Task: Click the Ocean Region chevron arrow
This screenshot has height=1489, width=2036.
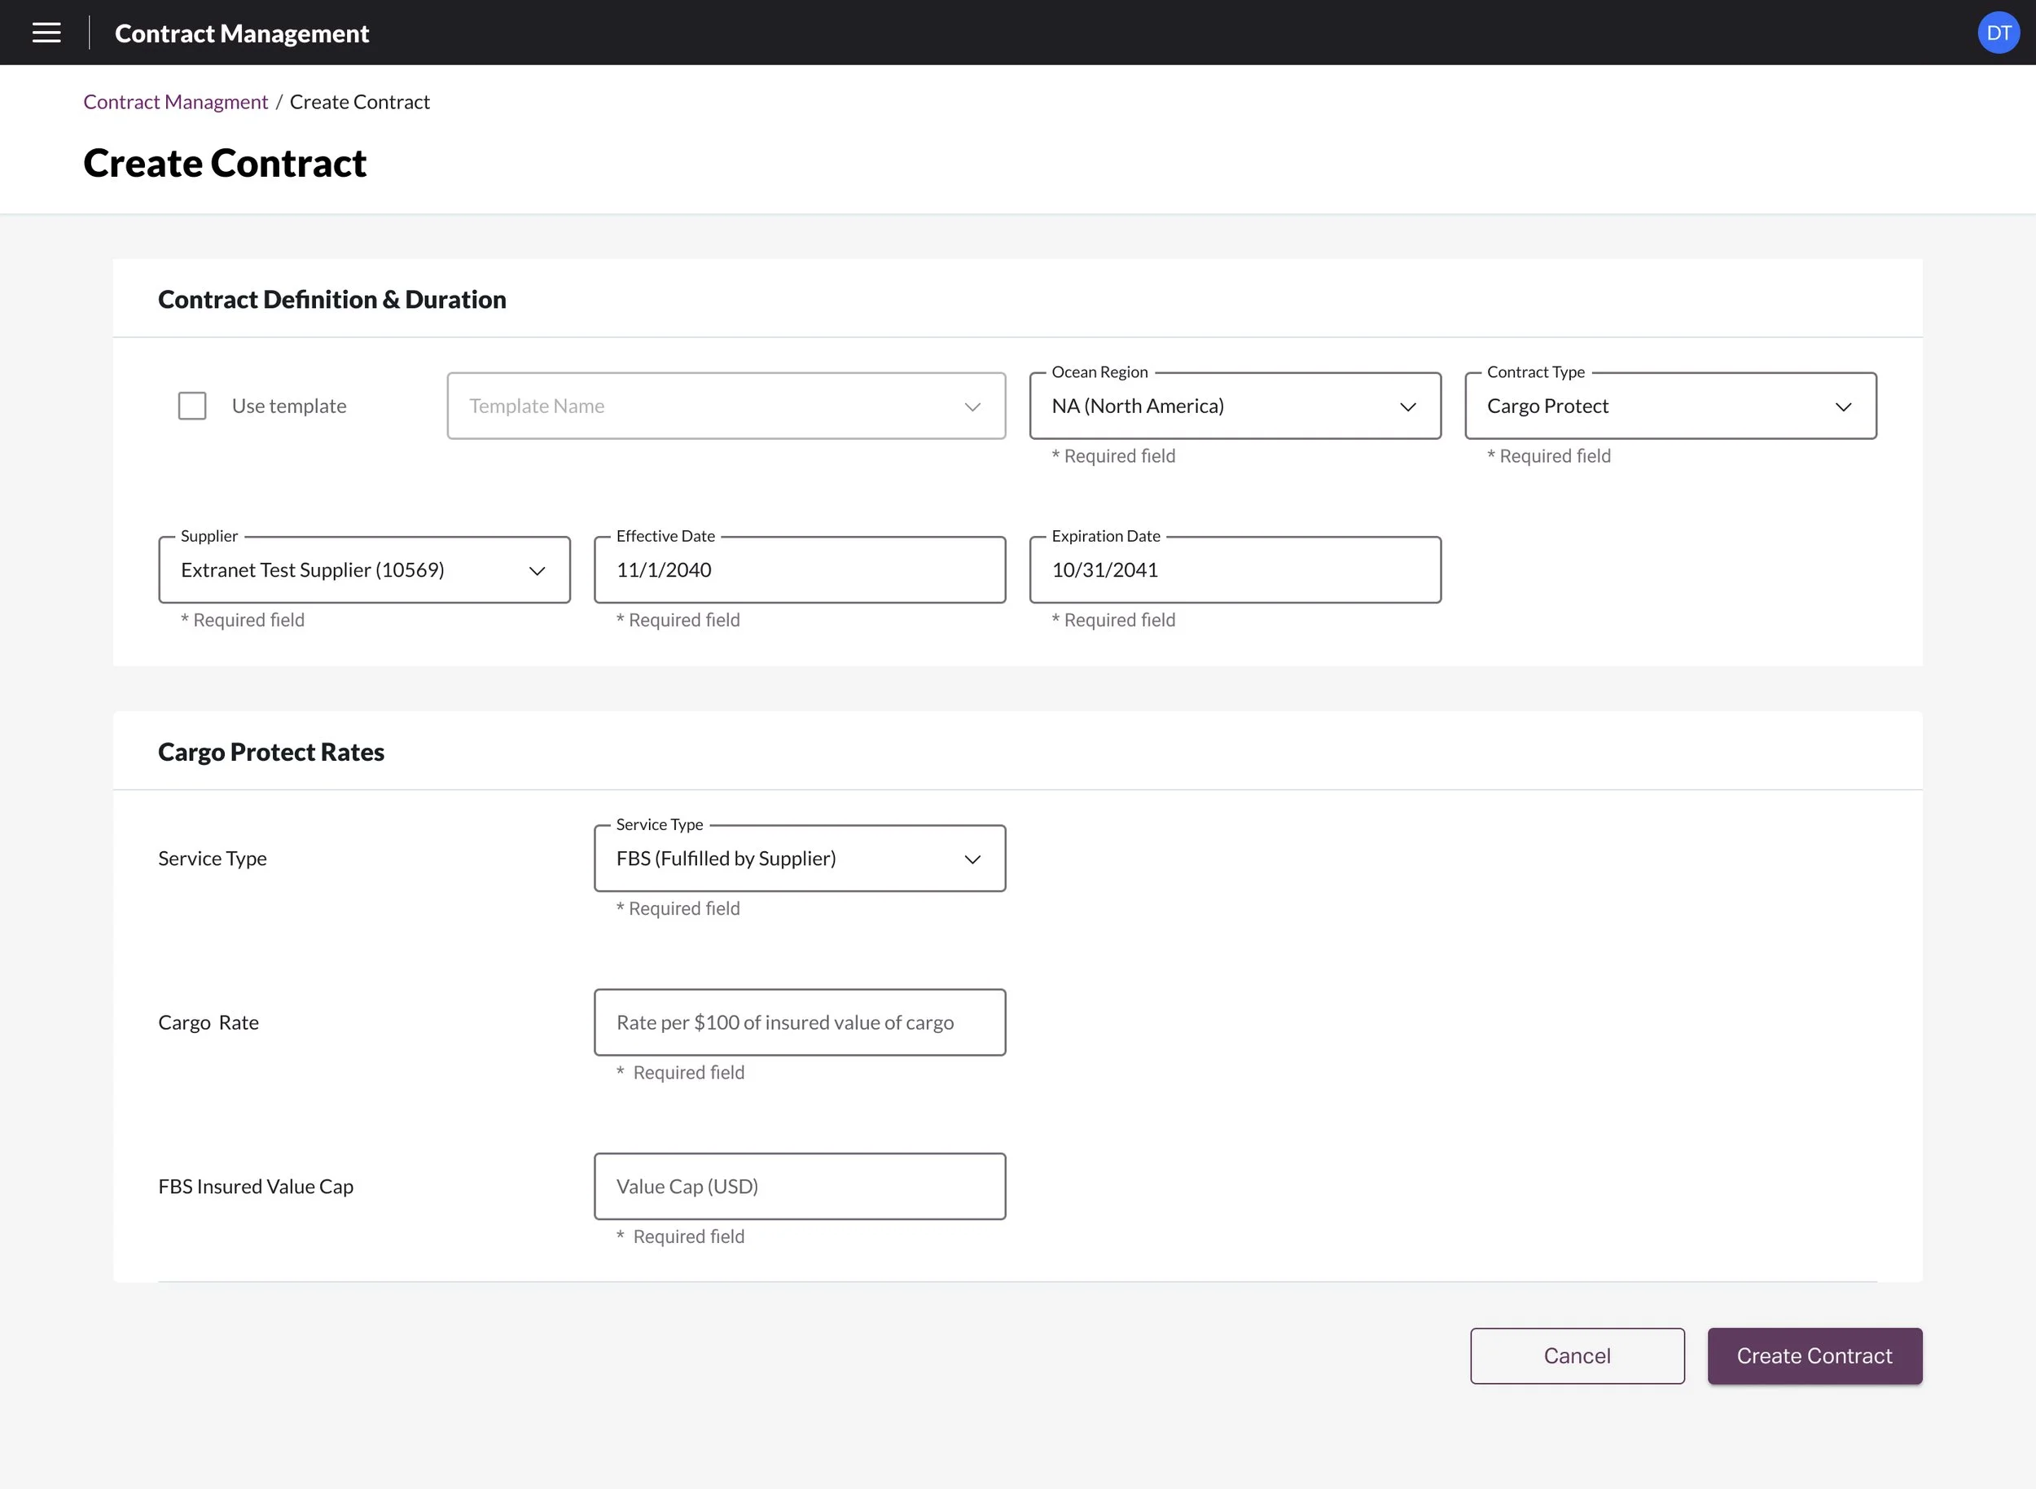Action: coord(1407,407)
